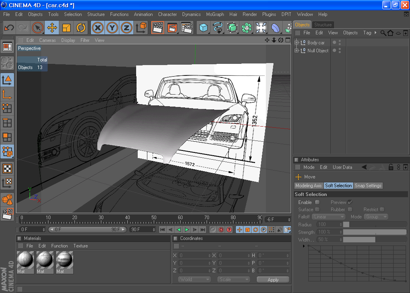Select the Rotate tool
This screenshot has width=410, height=293.
pyautogui.click(x=81, y=28)
